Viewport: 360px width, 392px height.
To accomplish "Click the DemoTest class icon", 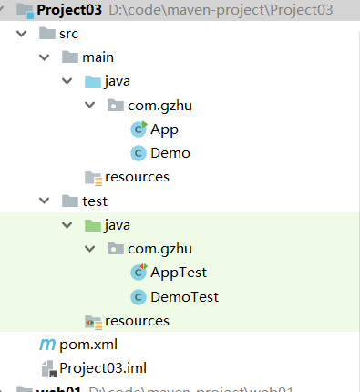I will tap(139, 297).
